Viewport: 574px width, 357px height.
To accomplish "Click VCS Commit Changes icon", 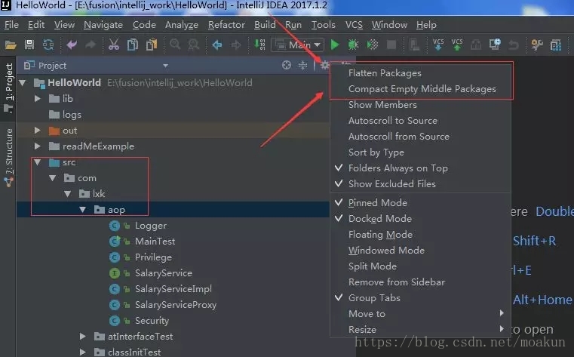I will pos(457,45).
